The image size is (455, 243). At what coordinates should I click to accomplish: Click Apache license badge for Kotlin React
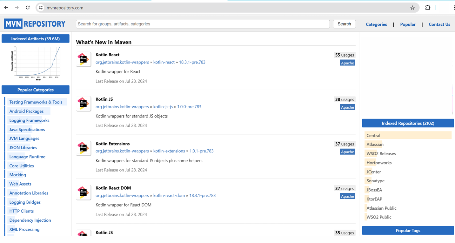click(x=347, y=63)
